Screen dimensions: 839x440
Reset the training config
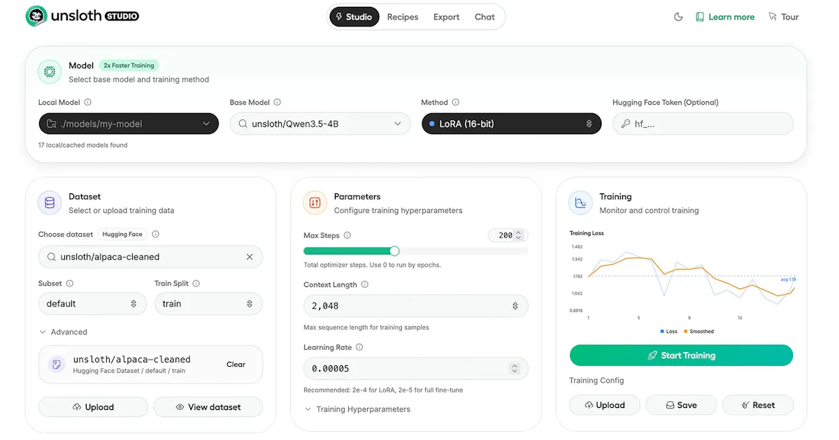coord(758,405)
